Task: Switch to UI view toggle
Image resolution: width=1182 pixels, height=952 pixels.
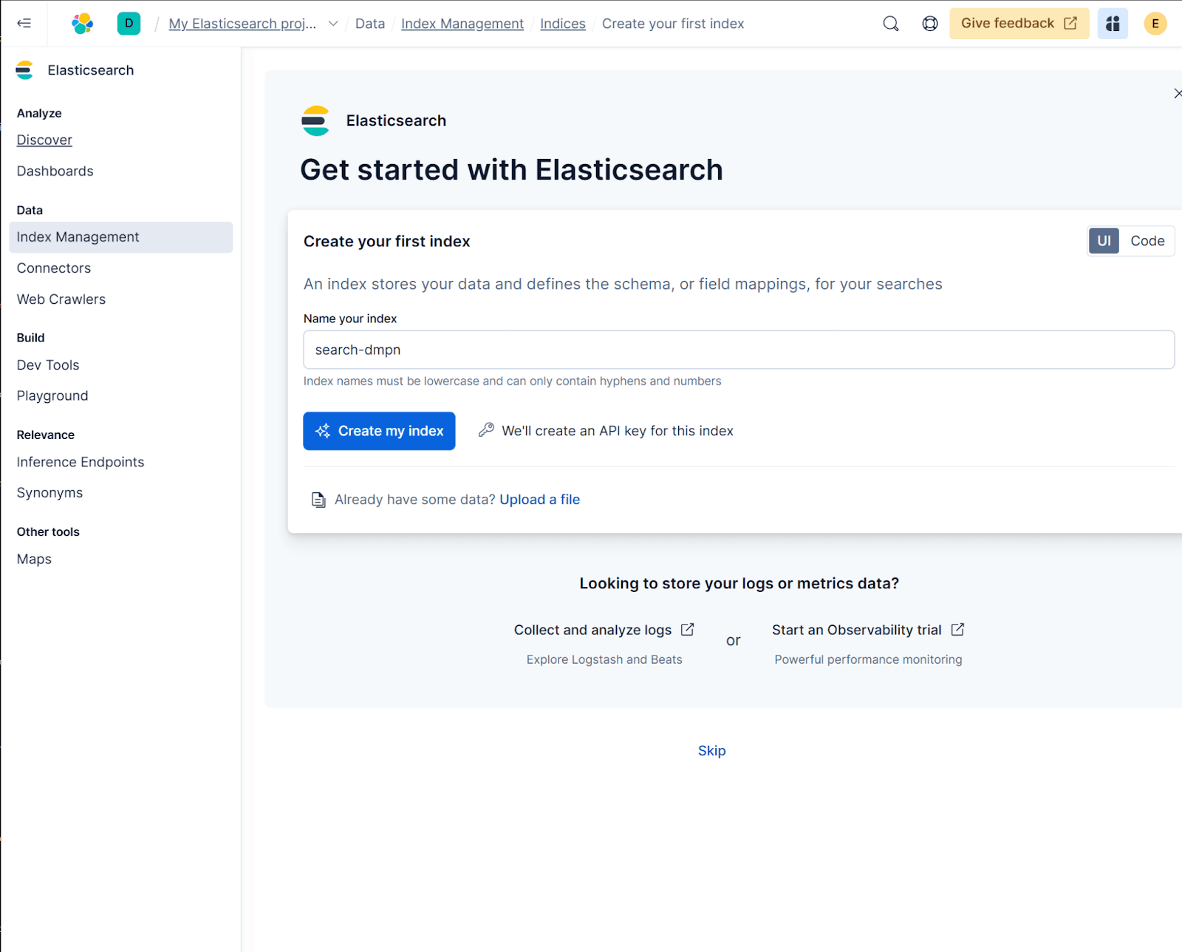Action: point(1104,241)
